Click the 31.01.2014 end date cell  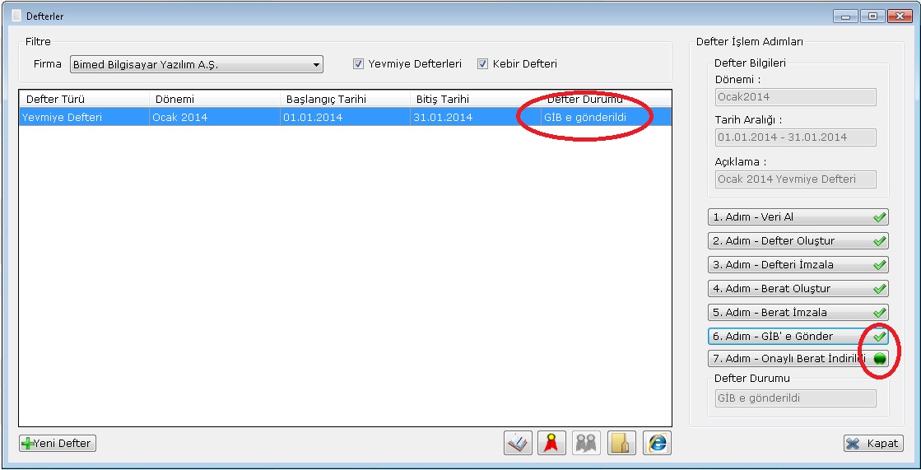pos(475,117)
